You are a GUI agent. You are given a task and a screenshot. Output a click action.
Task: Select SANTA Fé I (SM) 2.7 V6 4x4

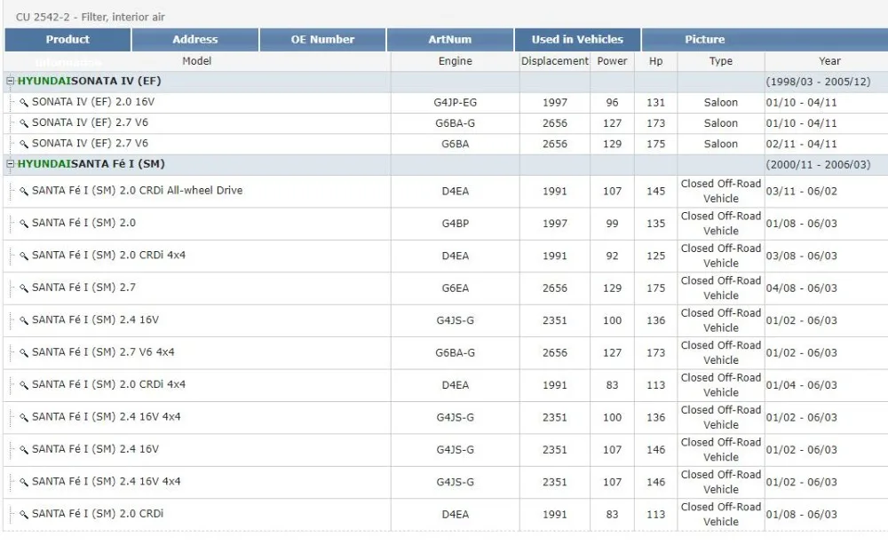point(103,351)
